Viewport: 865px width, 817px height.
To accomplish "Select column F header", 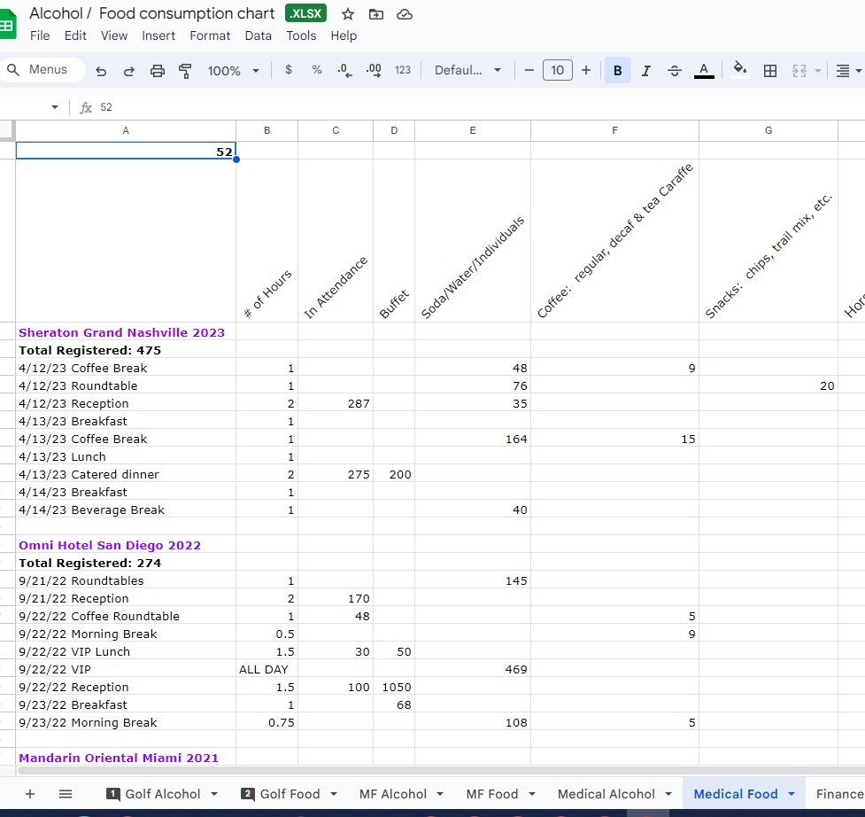I will pyautogui.click(x=614, y=131).
